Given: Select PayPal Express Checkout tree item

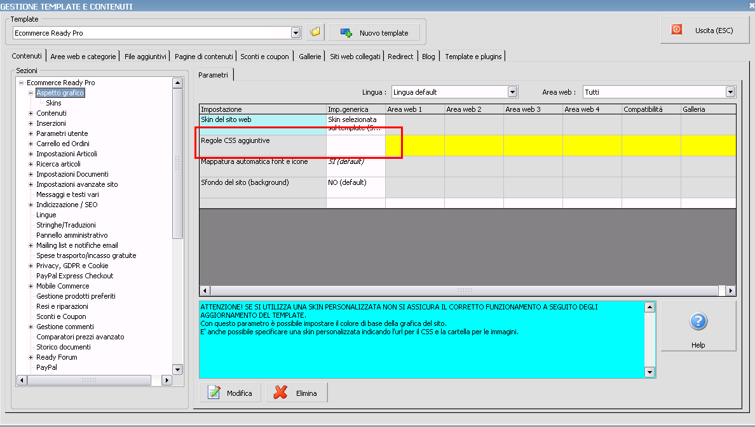Looking at the screenshot, I should pyautogui.click(x=74, y=276).
